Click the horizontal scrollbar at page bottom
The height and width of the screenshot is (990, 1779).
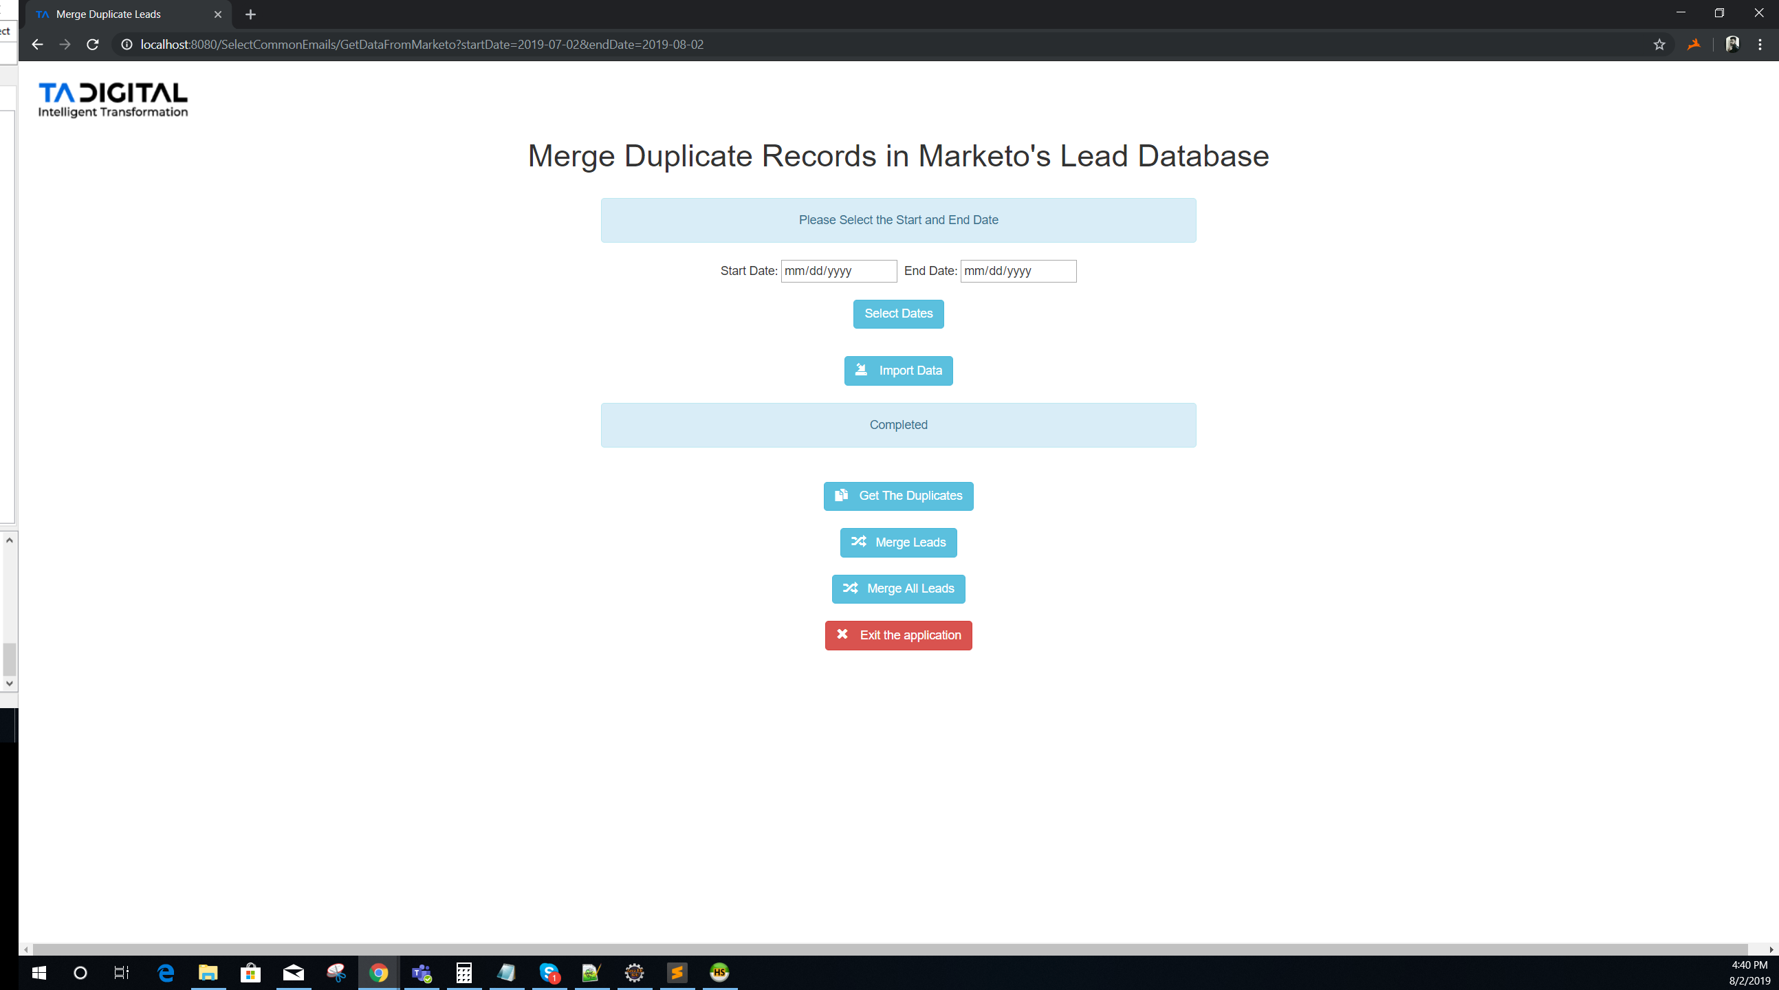(x=890, y=949)
